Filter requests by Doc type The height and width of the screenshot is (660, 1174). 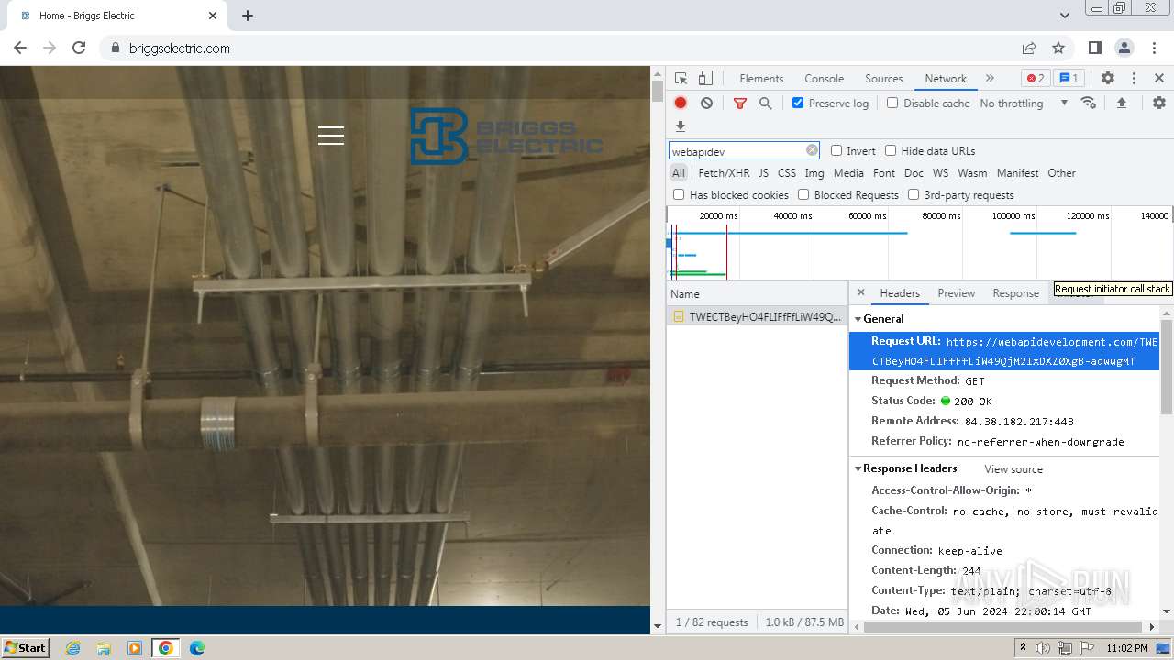914,173
